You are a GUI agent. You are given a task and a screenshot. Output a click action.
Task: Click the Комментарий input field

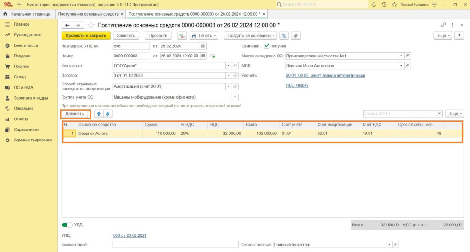(x=175, y=245)
